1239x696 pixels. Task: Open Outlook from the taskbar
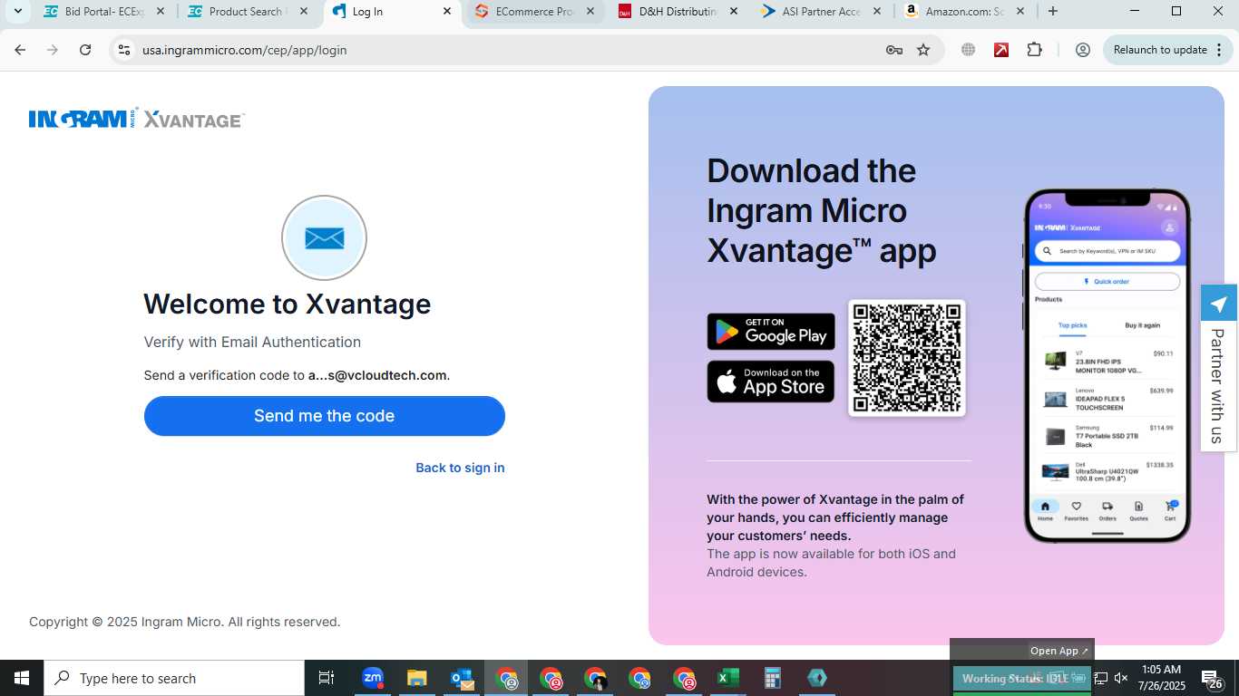[462, 678]
